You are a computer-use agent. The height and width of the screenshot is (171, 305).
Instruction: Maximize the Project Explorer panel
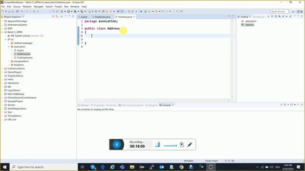point(73,17)
